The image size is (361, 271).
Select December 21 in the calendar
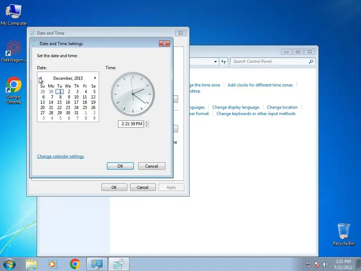(51, 107)
